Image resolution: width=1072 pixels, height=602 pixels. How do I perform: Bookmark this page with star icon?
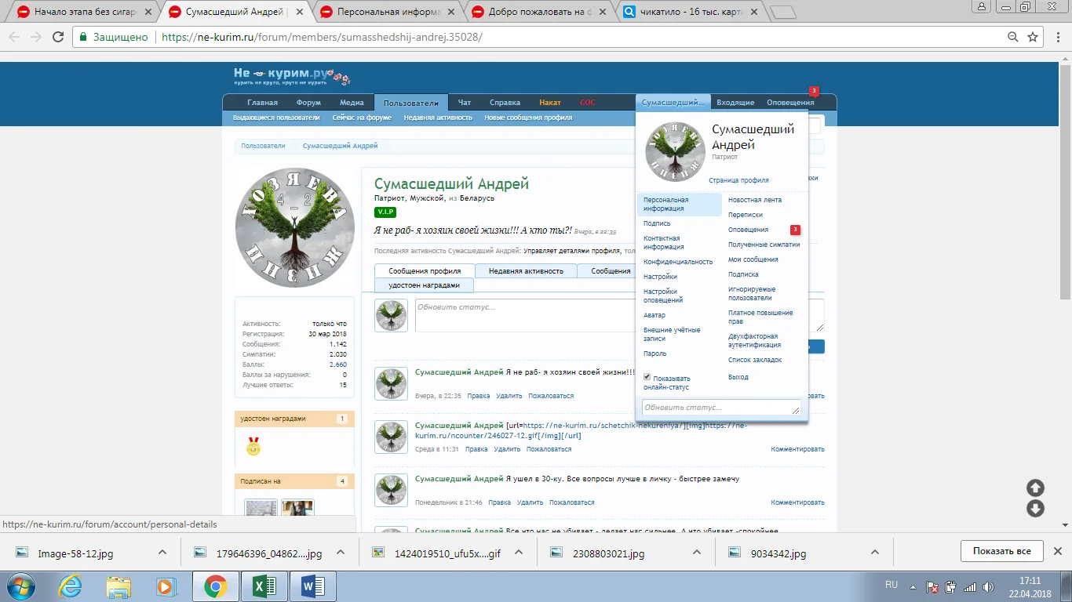coord(1033,37)
